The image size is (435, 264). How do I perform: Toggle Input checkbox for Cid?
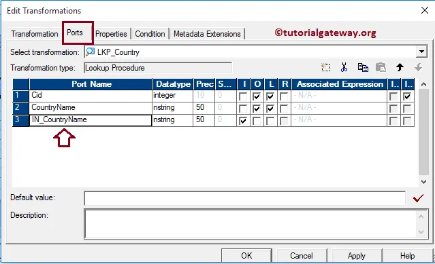pyautogui.click(x=243, y=96)
